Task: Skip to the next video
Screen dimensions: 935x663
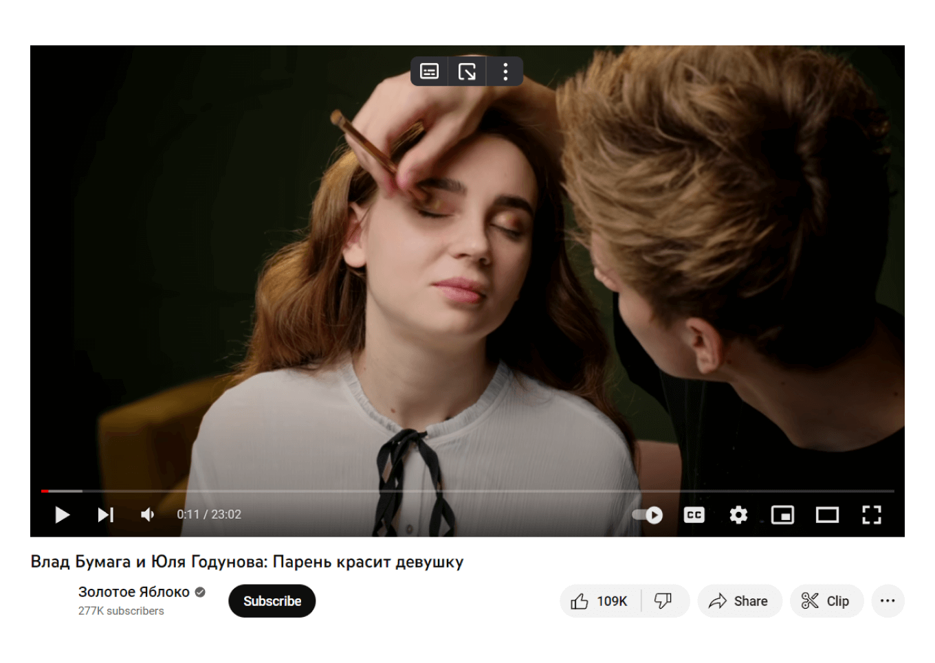Action: 105,515
